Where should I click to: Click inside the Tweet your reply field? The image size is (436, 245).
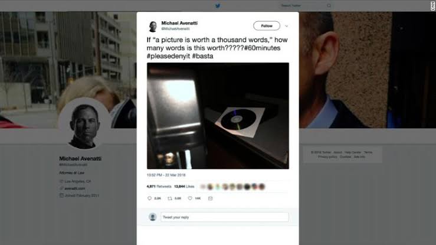225,217
